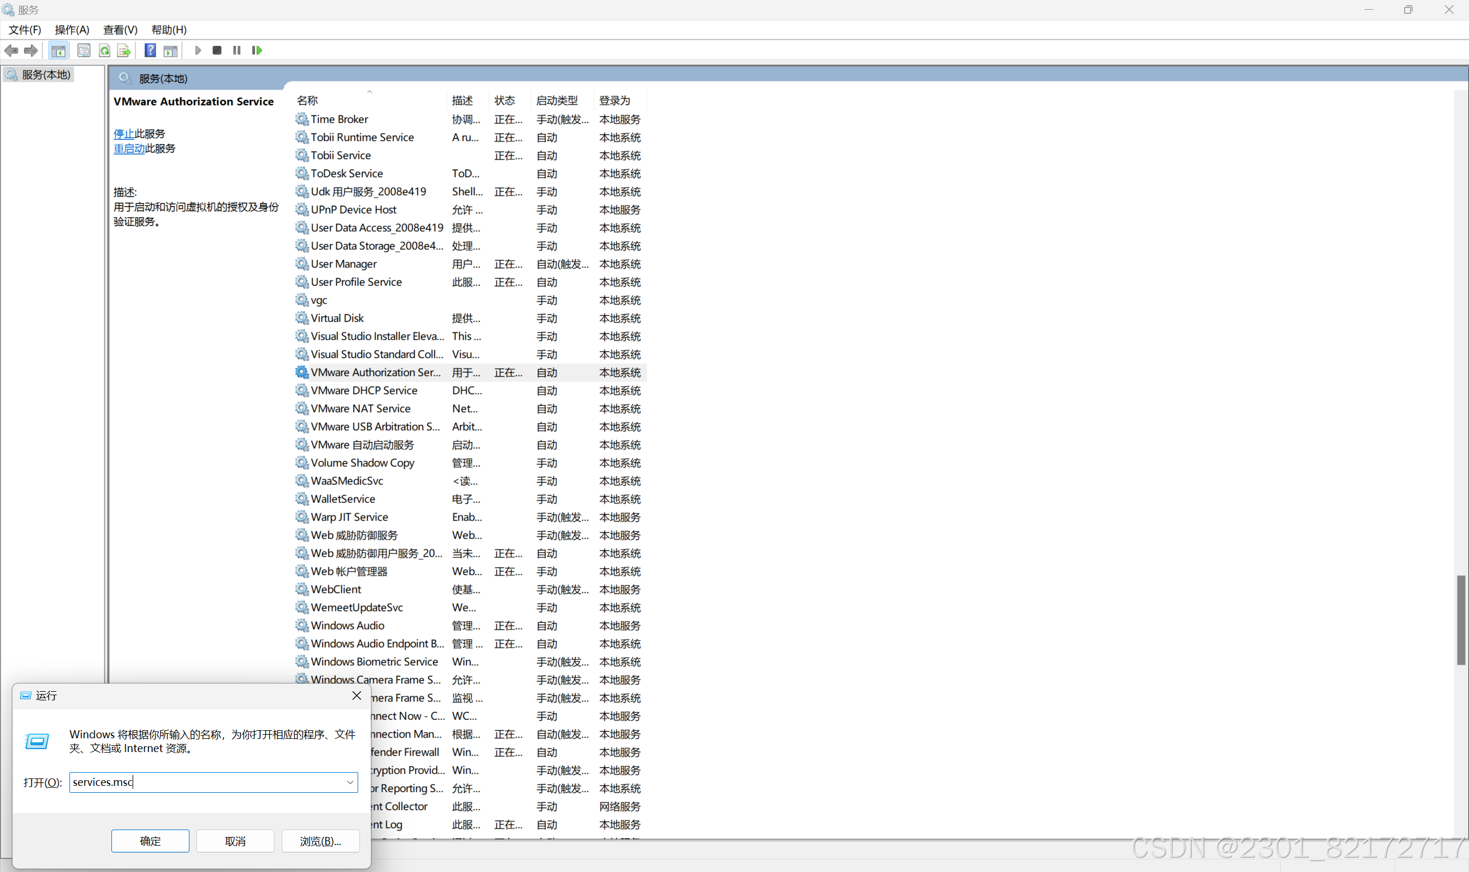Click the Properties toolbar icon
Image resolution: width=1469 pixels, height=872 pixels.
point(84,51)
